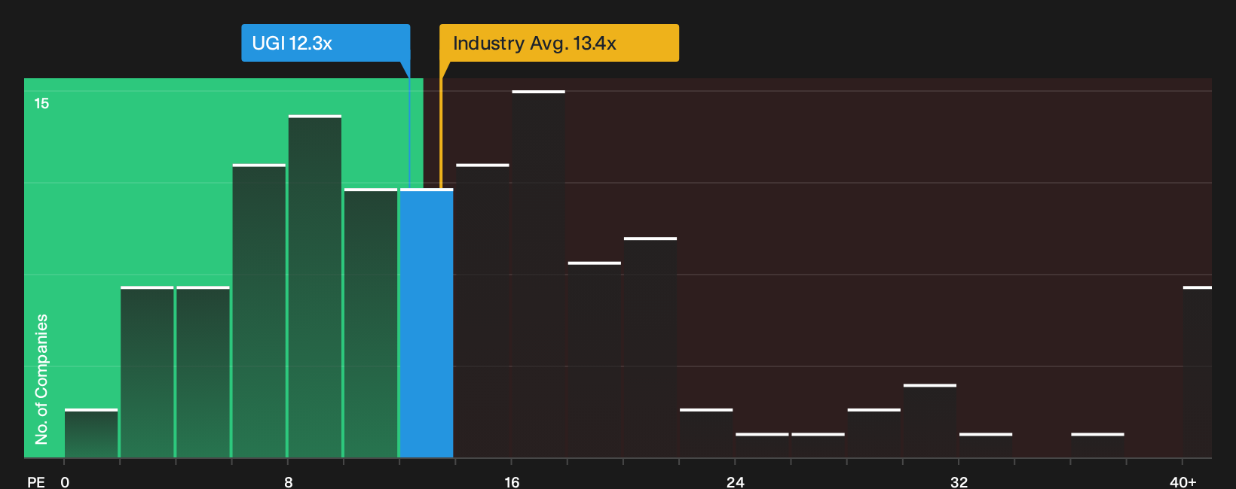Click the '0' x-axis tick label
This screenshot has width=1236, height=489.
(65, 482)
